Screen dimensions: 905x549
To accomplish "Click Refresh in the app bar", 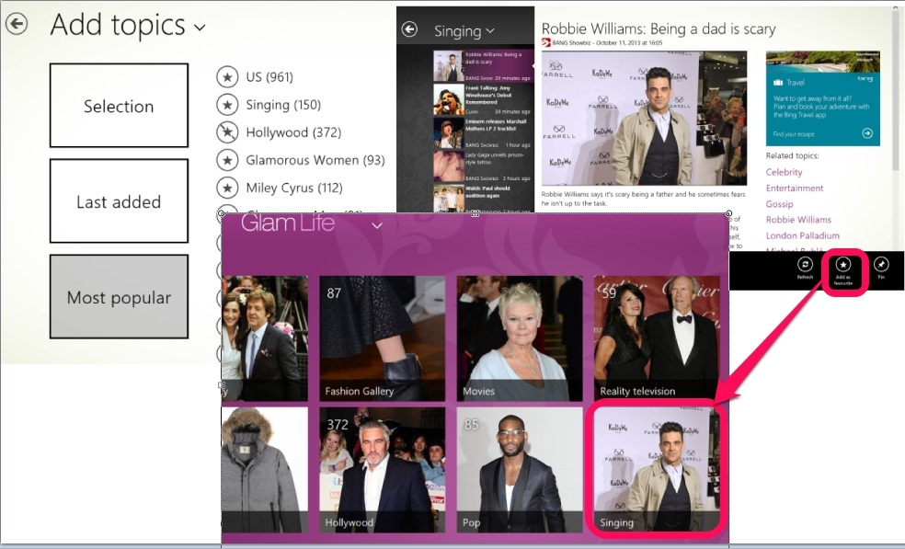I will pos(805,268).
